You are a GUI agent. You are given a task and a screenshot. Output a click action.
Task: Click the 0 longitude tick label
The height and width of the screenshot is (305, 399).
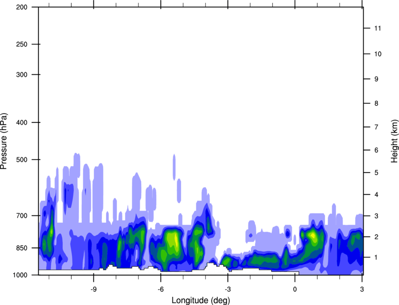point(295,289)
